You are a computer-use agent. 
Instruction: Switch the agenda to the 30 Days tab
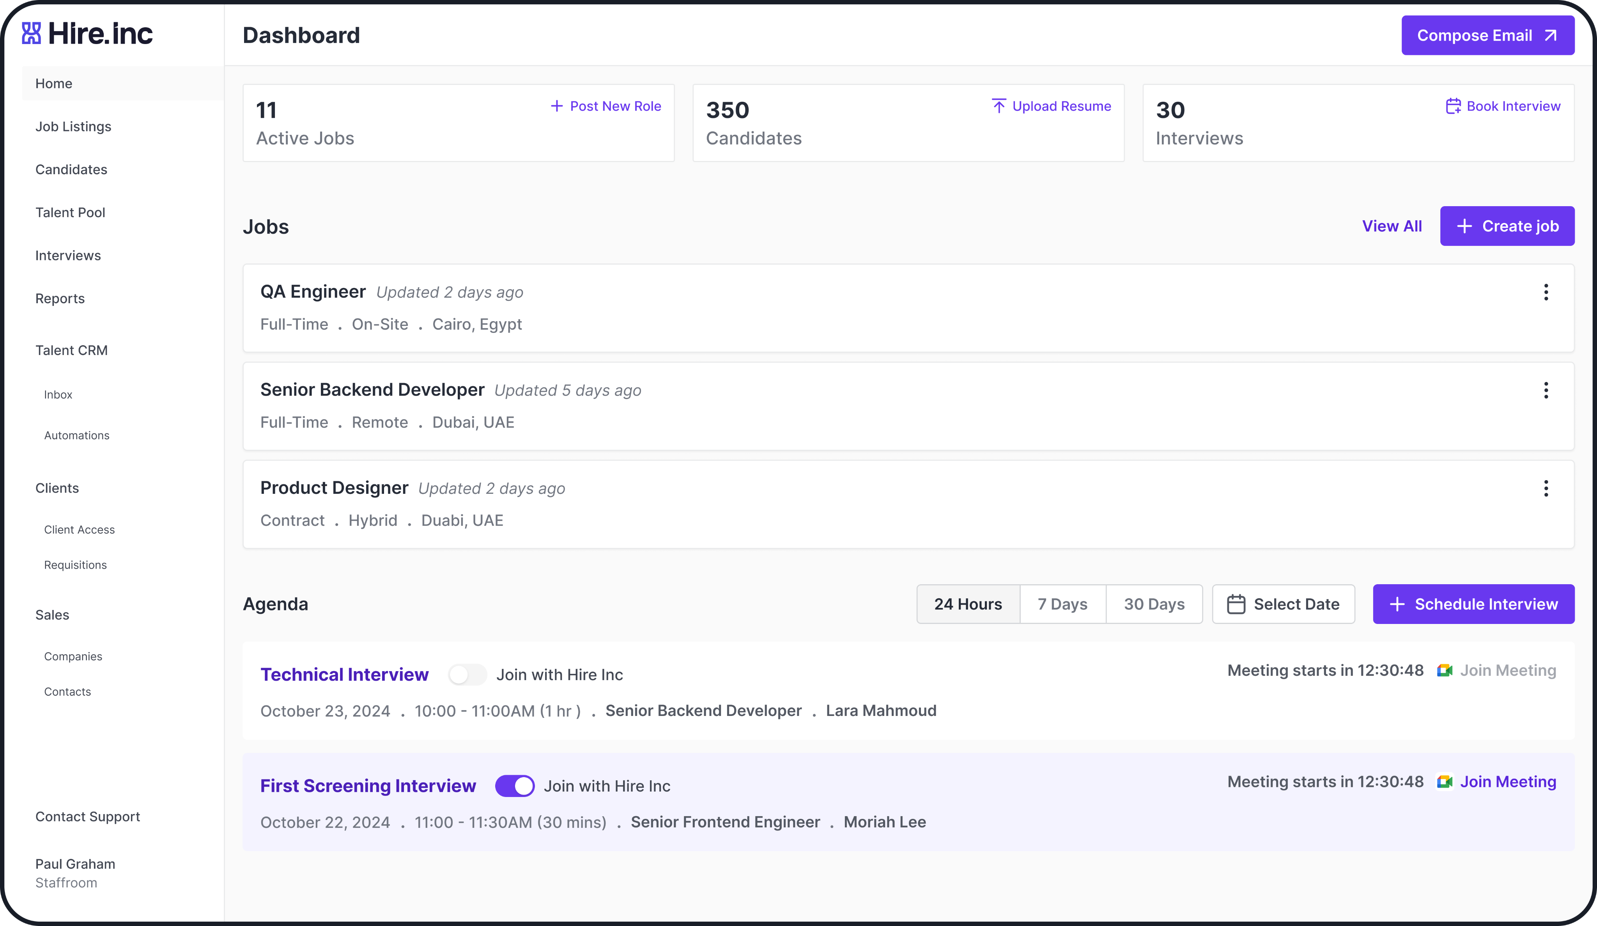(1154, 604)
